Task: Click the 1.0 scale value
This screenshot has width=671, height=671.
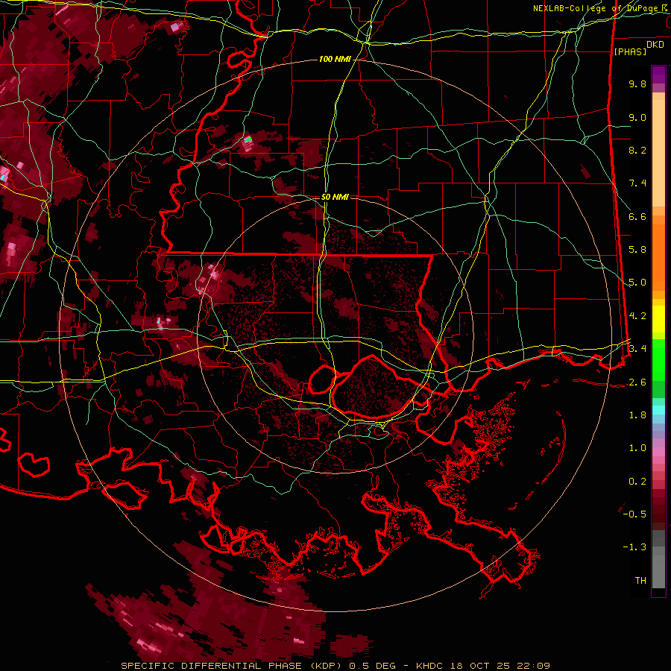Action: coord(637,448)
